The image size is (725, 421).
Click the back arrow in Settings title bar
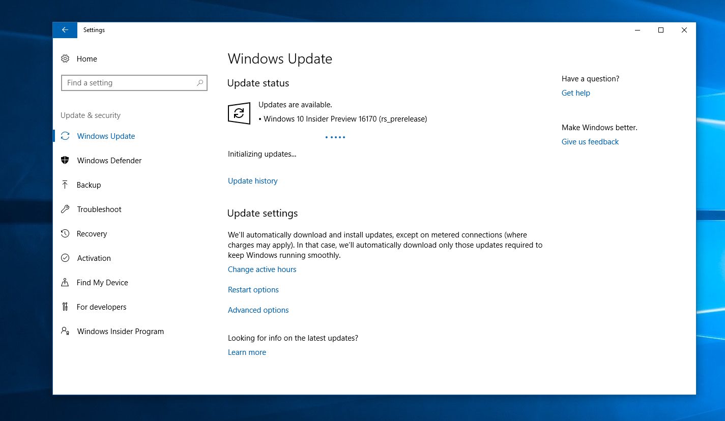65,30
